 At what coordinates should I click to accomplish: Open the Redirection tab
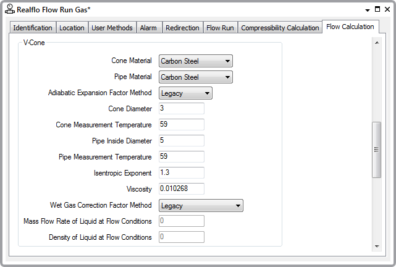(x=183, y=28)
